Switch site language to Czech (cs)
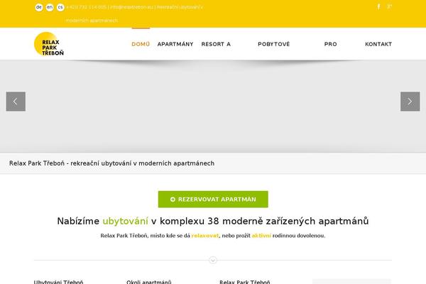Screen dimensions: 426x284 pos(60,7)
